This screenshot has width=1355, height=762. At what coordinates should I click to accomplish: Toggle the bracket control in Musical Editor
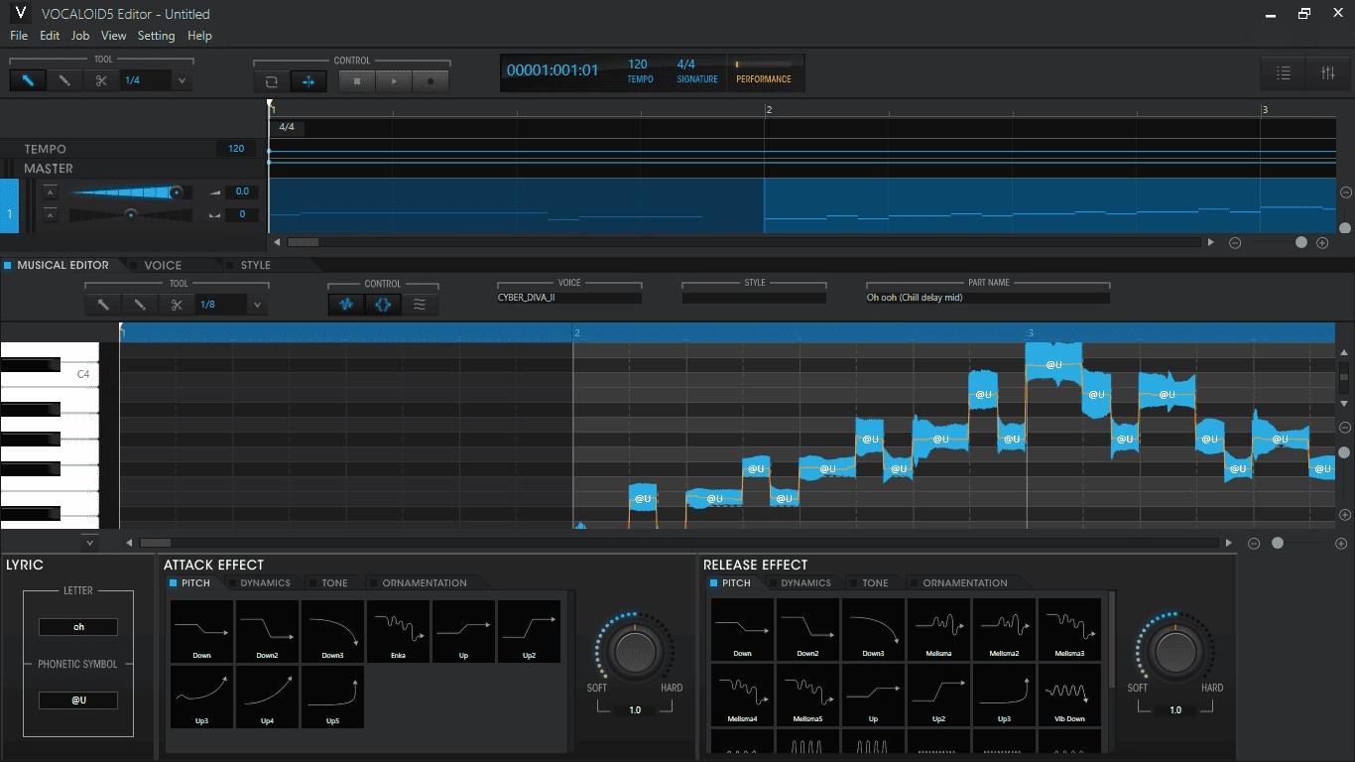(x=383, y=305)
